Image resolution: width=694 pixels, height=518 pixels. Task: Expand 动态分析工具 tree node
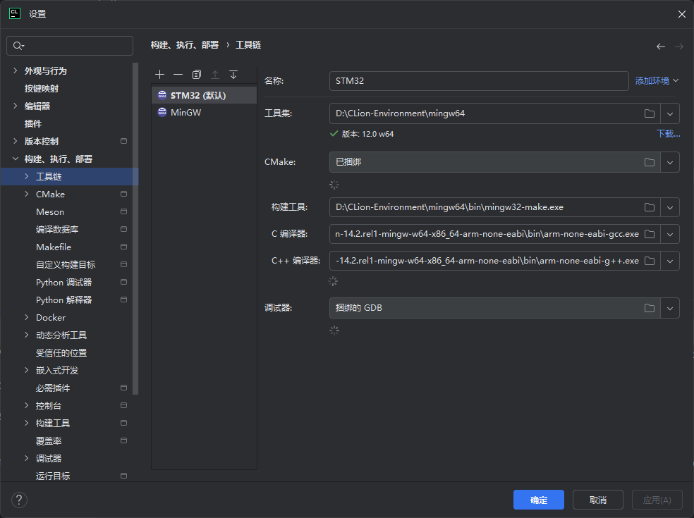[x=27, y=335]
